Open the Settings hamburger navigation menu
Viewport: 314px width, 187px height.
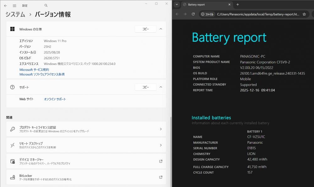(14, 6)
